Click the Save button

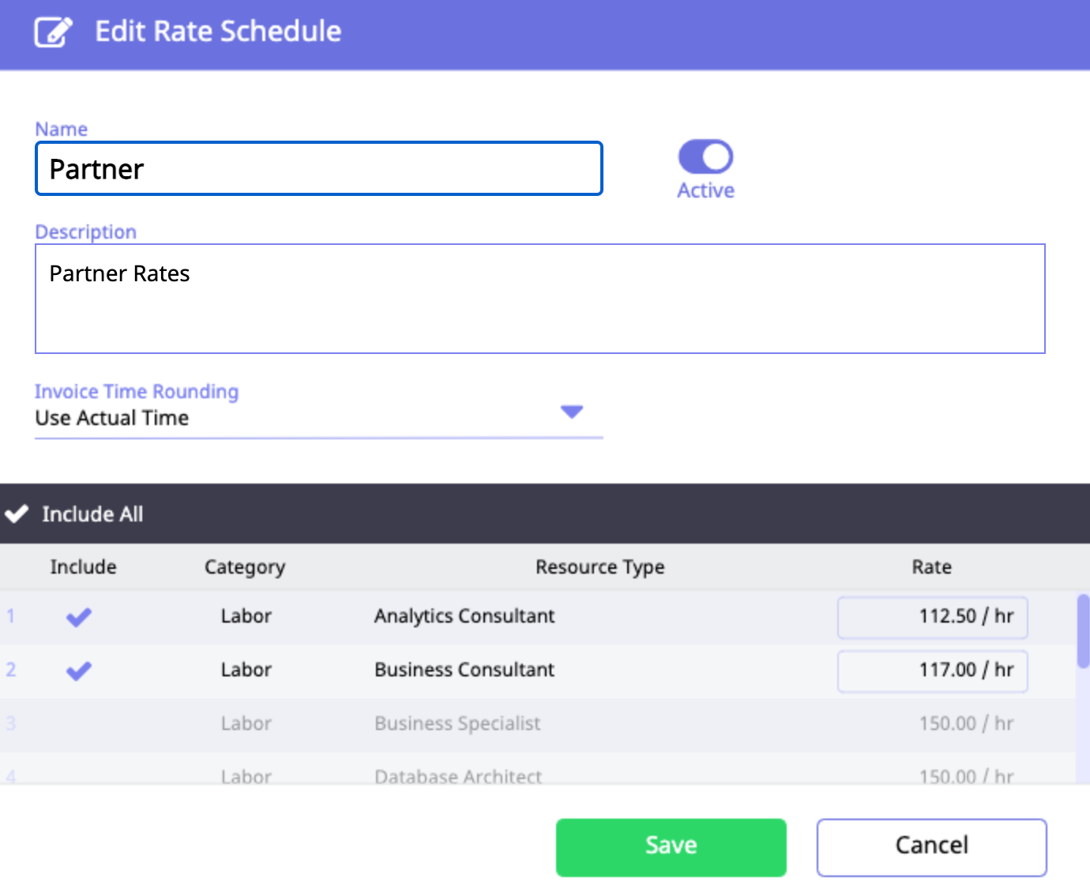(x=671, y=847)
